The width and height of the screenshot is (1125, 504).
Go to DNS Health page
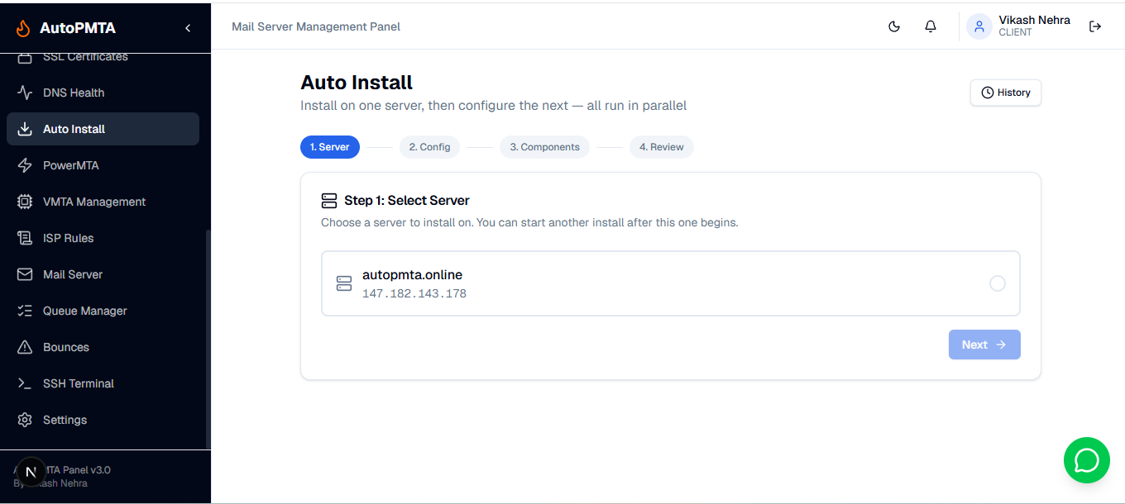(103, 93)
